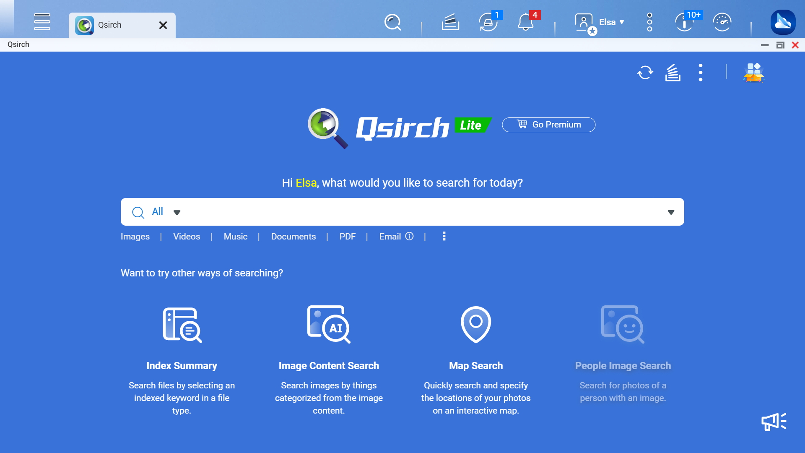Viewport: 805px width, 453px height.
Task: Select the Images filter tab
Action: (135, 236)
